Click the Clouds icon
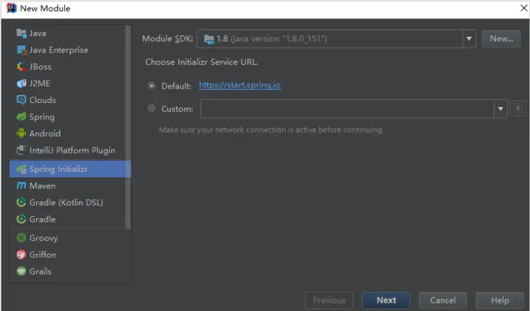Screen dimensions: 530x311 [x=21, y=100]
